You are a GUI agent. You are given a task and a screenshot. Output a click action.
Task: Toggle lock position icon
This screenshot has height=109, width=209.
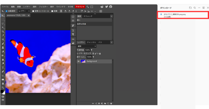click(x=98, y=53)
